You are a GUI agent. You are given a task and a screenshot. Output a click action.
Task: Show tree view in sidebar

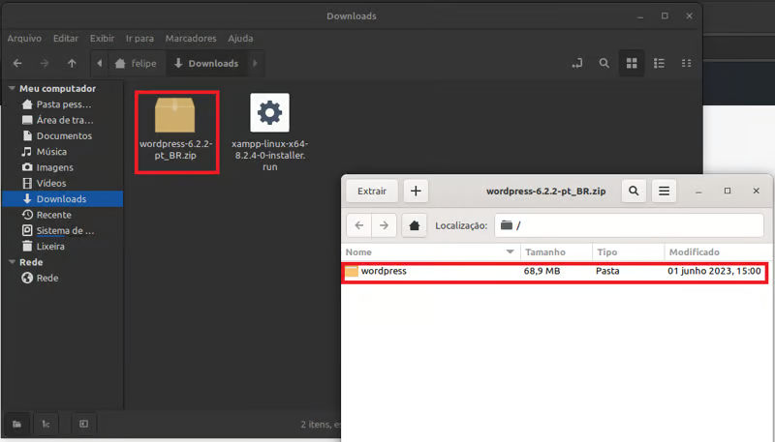(x=46, y=424)
